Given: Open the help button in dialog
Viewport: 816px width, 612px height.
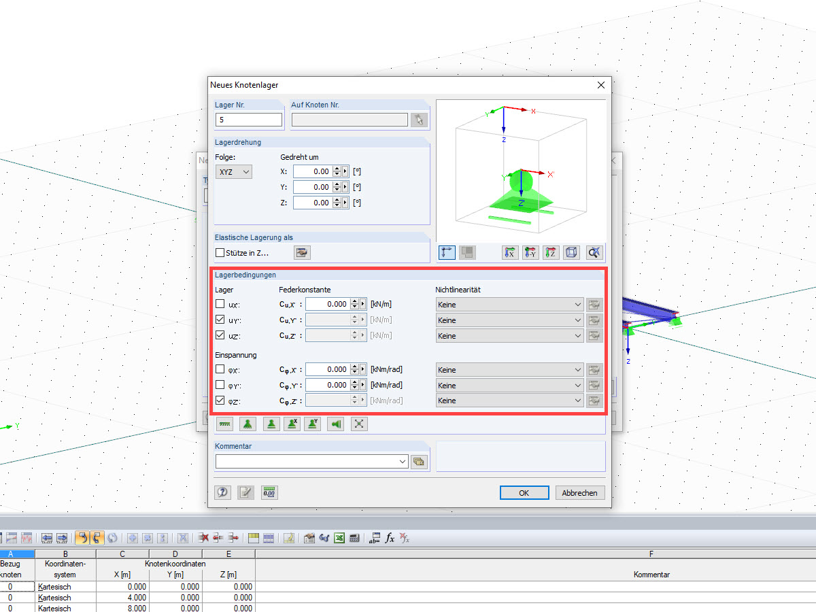Looking at the screenshot, I should (222, 493).
